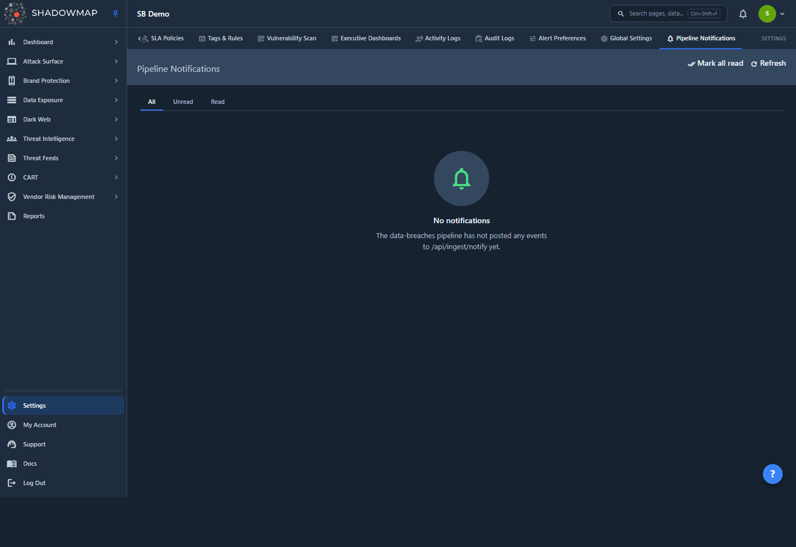Click the CART circle icon

(12, 177)
